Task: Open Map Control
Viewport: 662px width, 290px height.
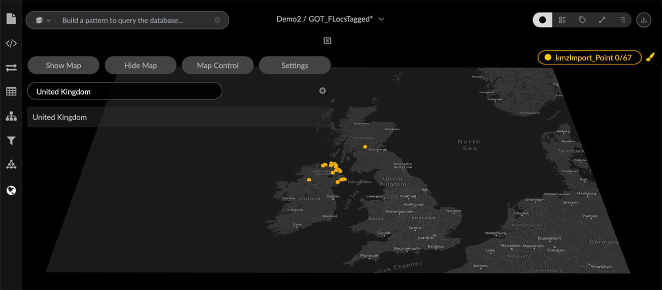Action: [x=218, y=65]
